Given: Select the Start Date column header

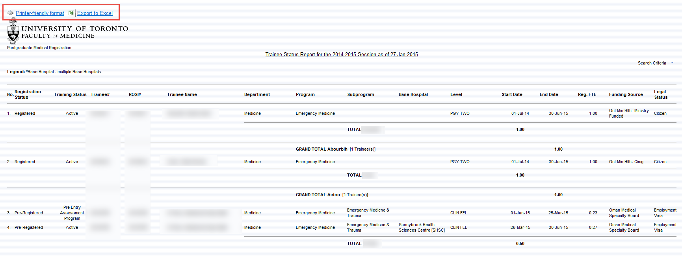Looking at the screenshot, I should click(512, 94).
